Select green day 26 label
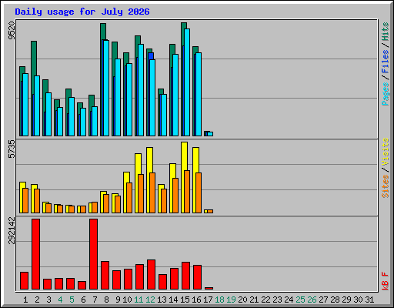Viewport: 394px width, 308px height. click(x=312, y=300)
